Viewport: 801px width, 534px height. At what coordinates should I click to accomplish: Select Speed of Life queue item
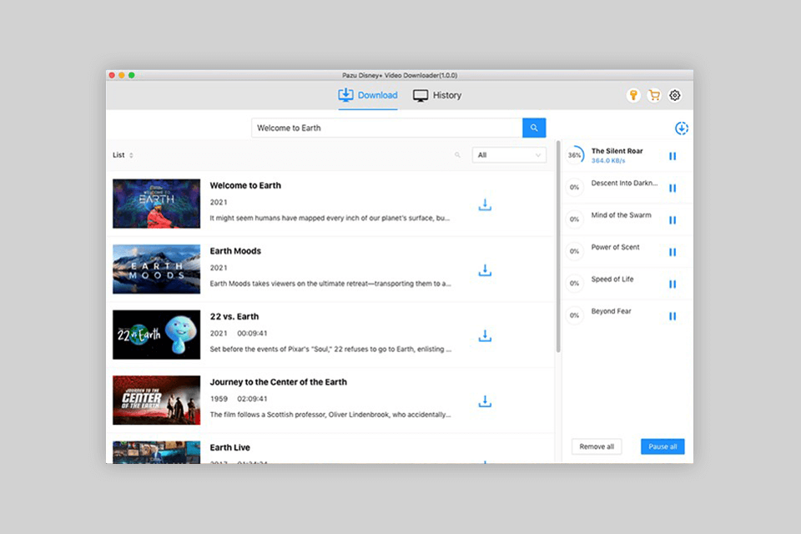click(x=627, y=284)
